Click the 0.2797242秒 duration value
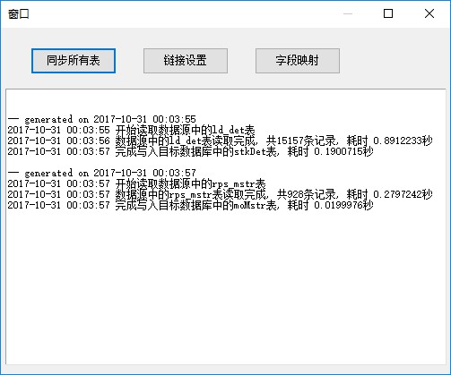 point(403,194)
